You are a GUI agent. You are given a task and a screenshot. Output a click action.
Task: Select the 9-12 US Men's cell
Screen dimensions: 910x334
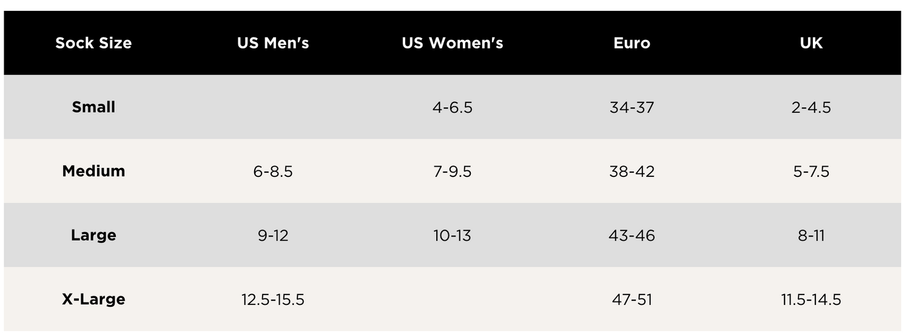(x=273, y=236)
